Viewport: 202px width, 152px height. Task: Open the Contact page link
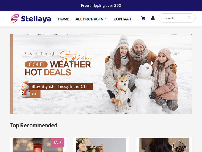point(122,19)
